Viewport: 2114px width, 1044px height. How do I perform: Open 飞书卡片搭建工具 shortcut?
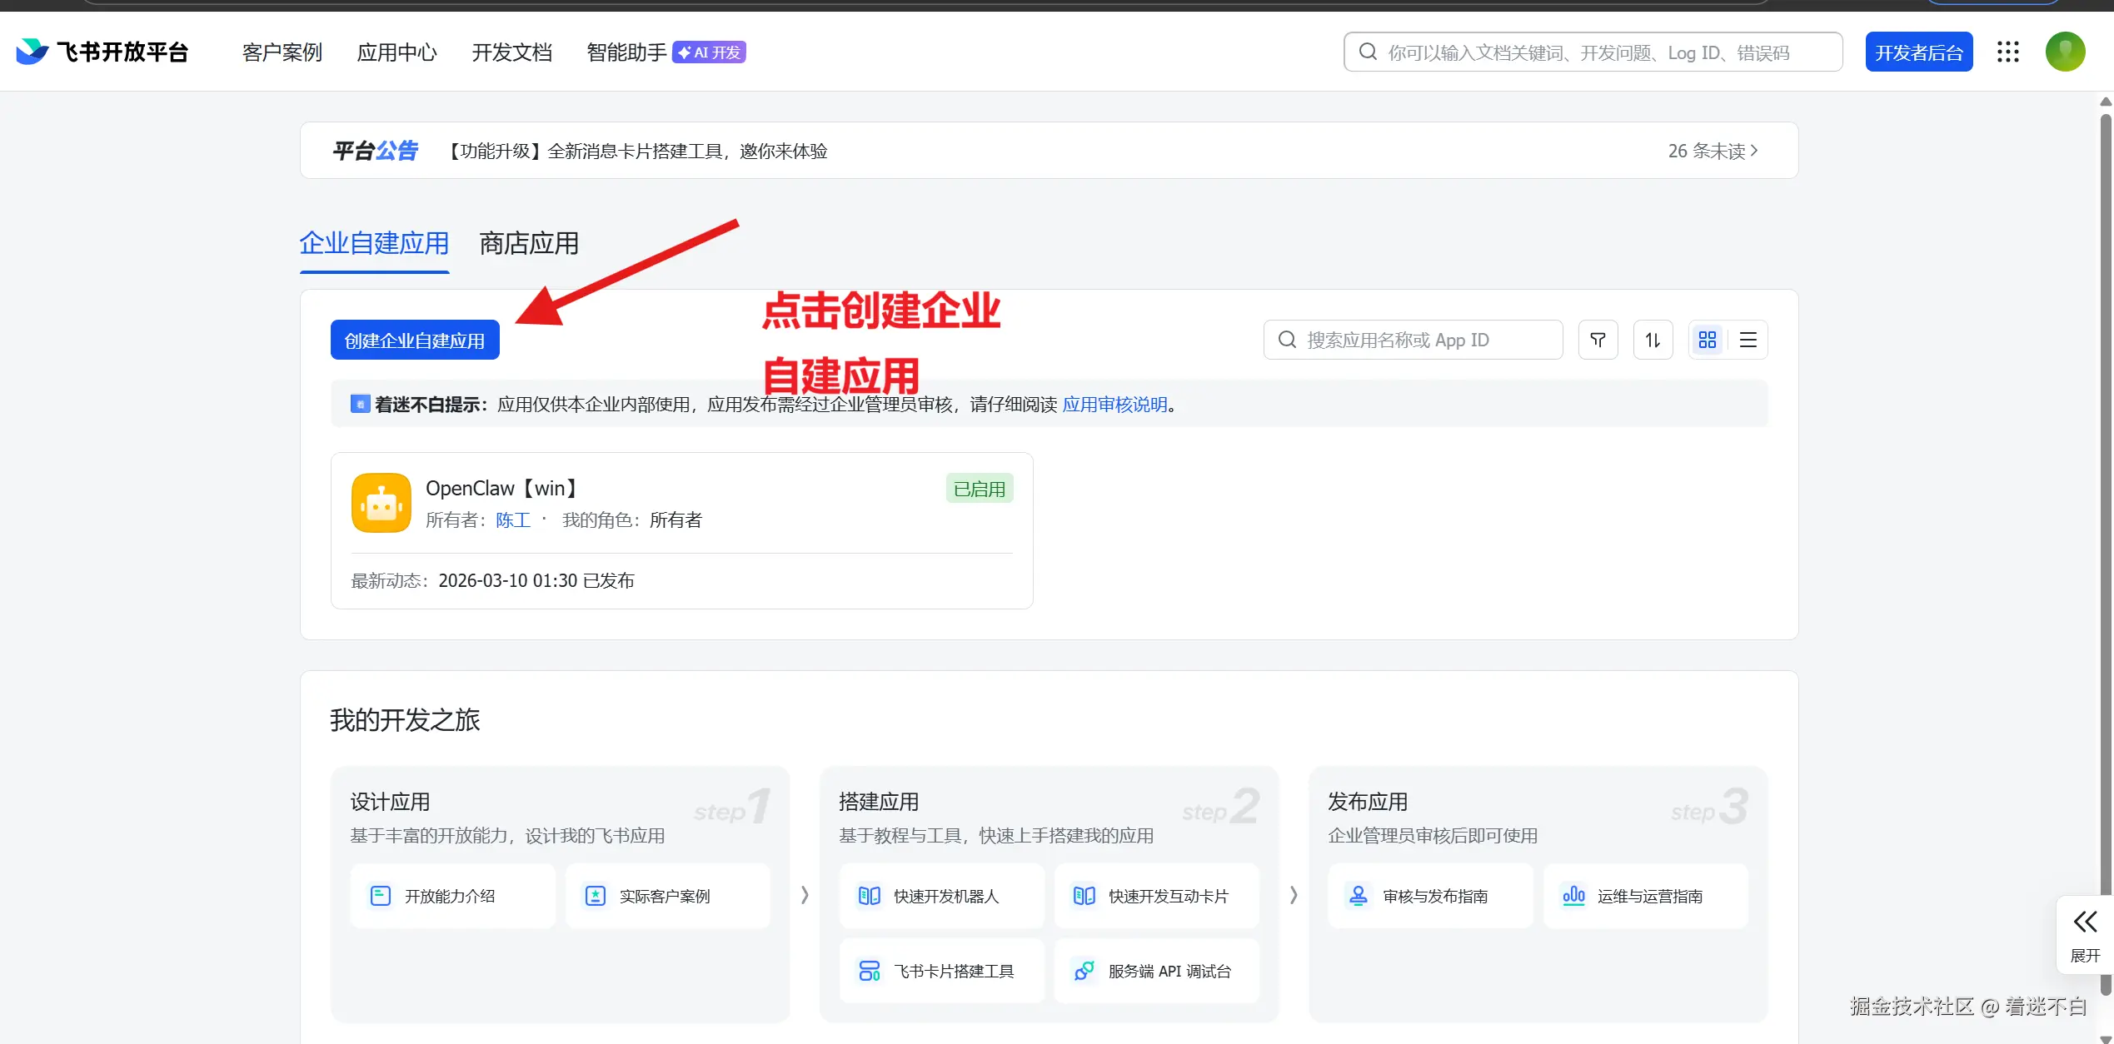click(941, 971)
